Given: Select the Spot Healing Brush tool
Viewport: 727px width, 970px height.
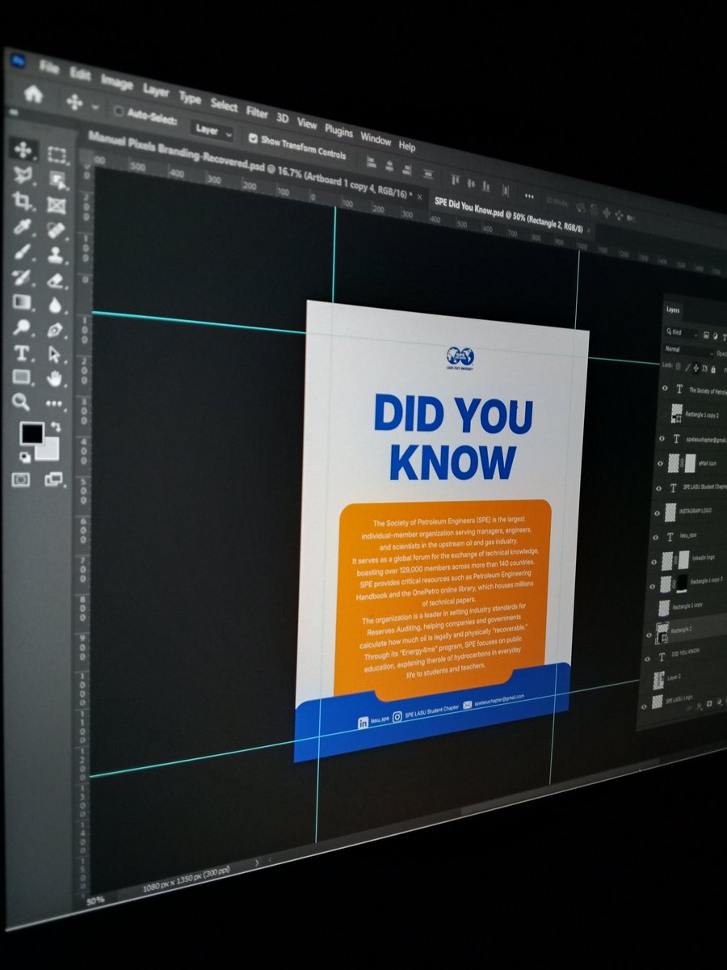Looking at the screenshot, I should coord(57,230).
